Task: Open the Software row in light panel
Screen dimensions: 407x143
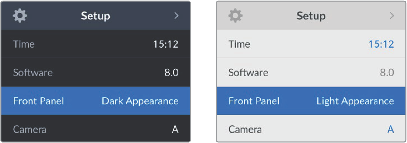Action: (311, 72)
